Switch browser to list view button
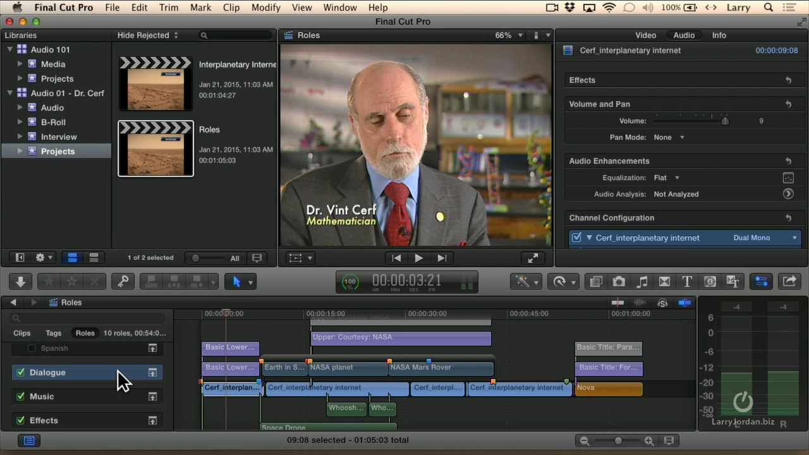This screenshot has height=455, width=809. 94,258
